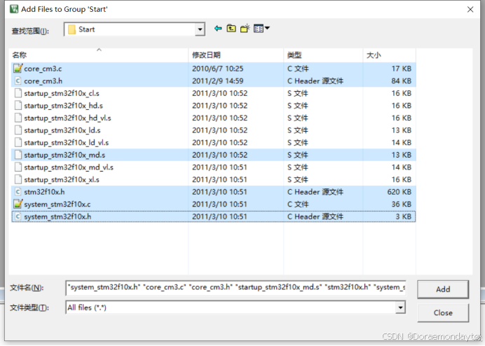Screen dimensions: 485x346
Task: Click the 2010/6/7 10:25 date cell
Action: [x=217, y=69]
